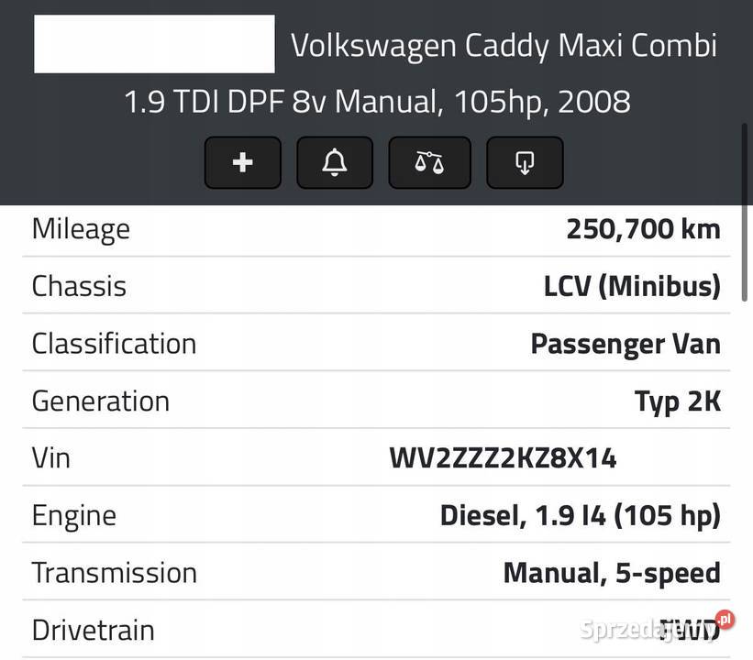Expand the Drivetrain row at the bottom
This screenshot has height=660, width=753.
coord(376,630)
